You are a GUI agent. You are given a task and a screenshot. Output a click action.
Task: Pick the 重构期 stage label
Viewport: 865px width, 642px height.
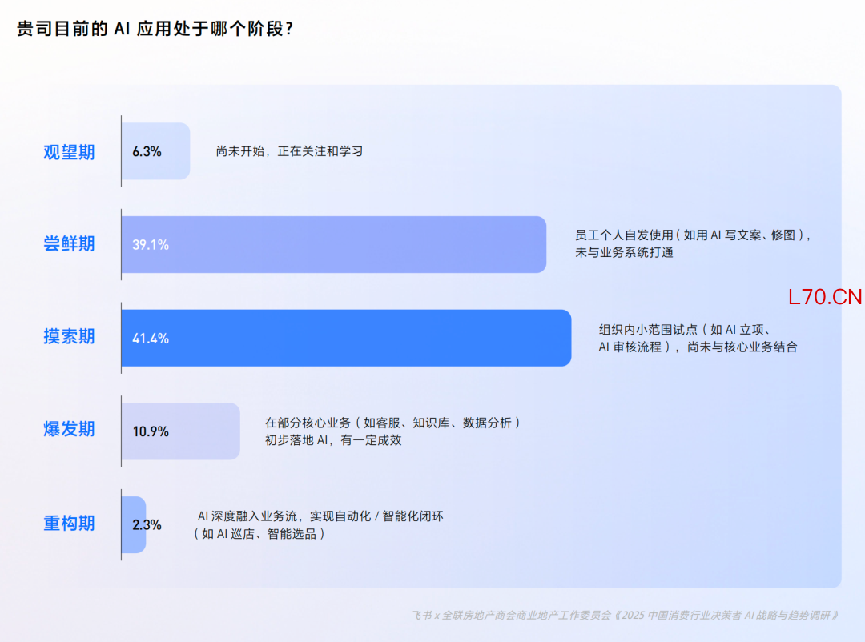point(69,524)
